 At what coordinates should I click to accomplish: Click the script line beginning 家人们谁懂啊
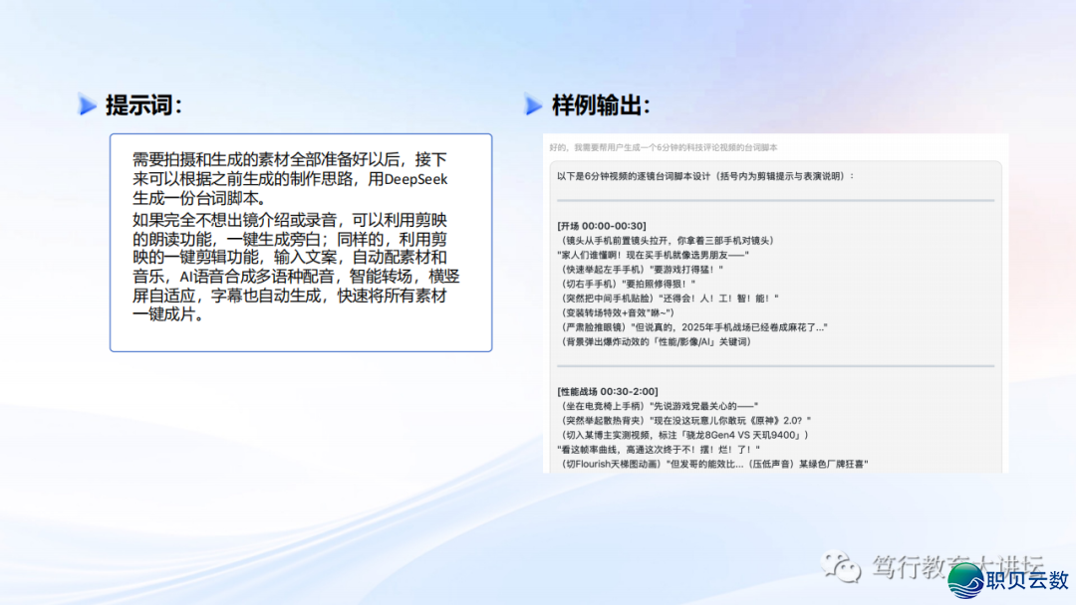[x=653, y=255]
